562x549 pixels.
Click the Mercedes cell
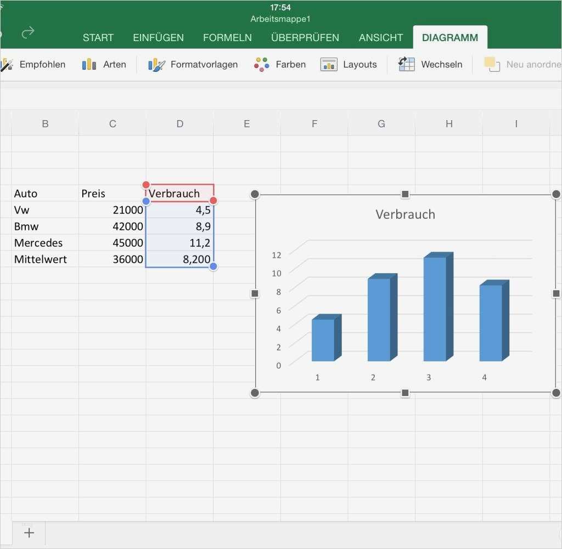click(x=45, y=243)
